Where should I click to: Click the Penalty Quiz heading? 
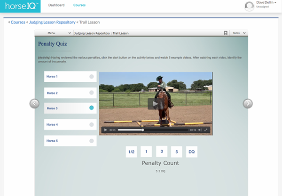pos(53,44)
